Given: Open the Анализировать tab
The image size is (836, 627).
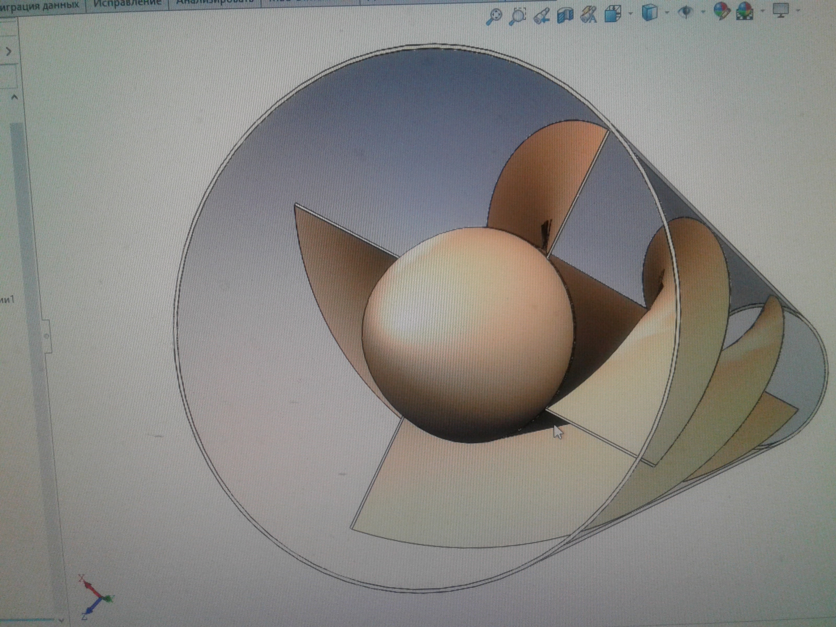Looking at the screenshot, I should (x=214, y=2).
